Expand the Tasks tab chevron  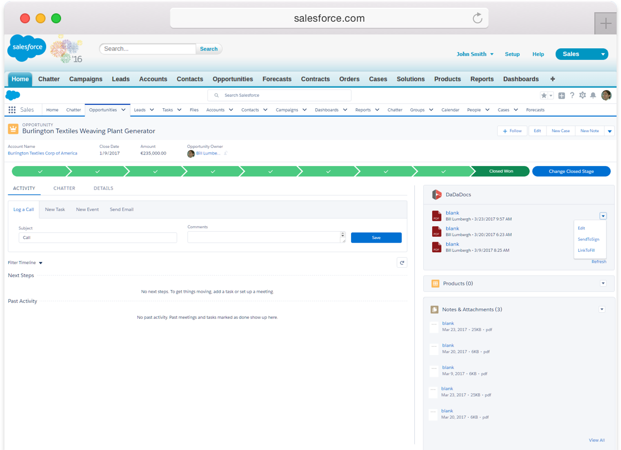point(179,110)
